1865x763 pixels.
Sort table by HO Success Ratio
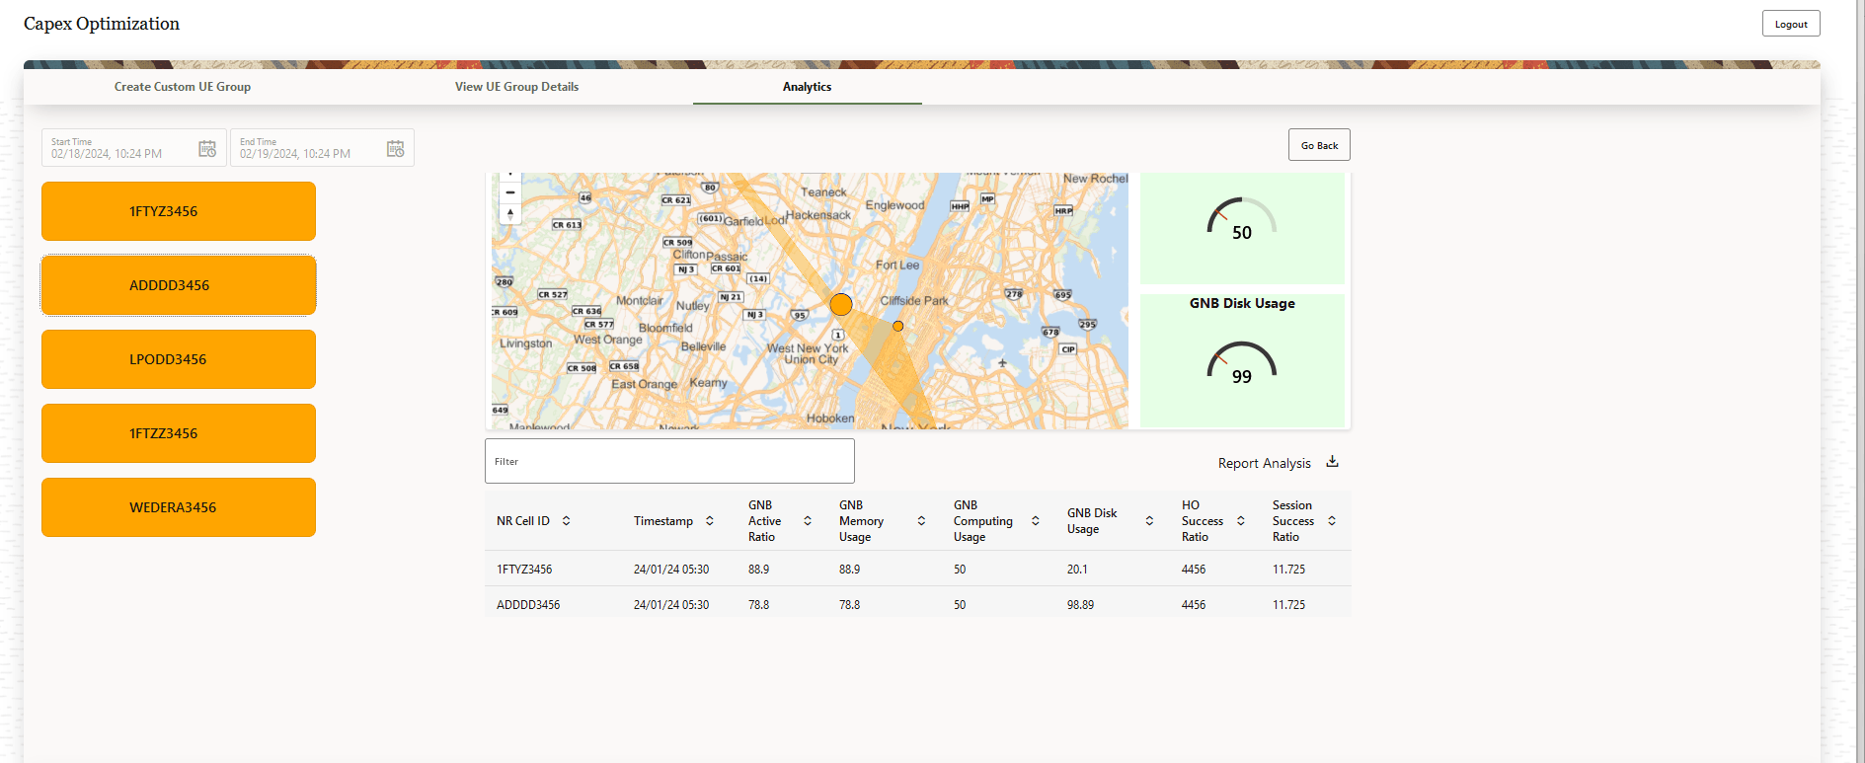1241,521
